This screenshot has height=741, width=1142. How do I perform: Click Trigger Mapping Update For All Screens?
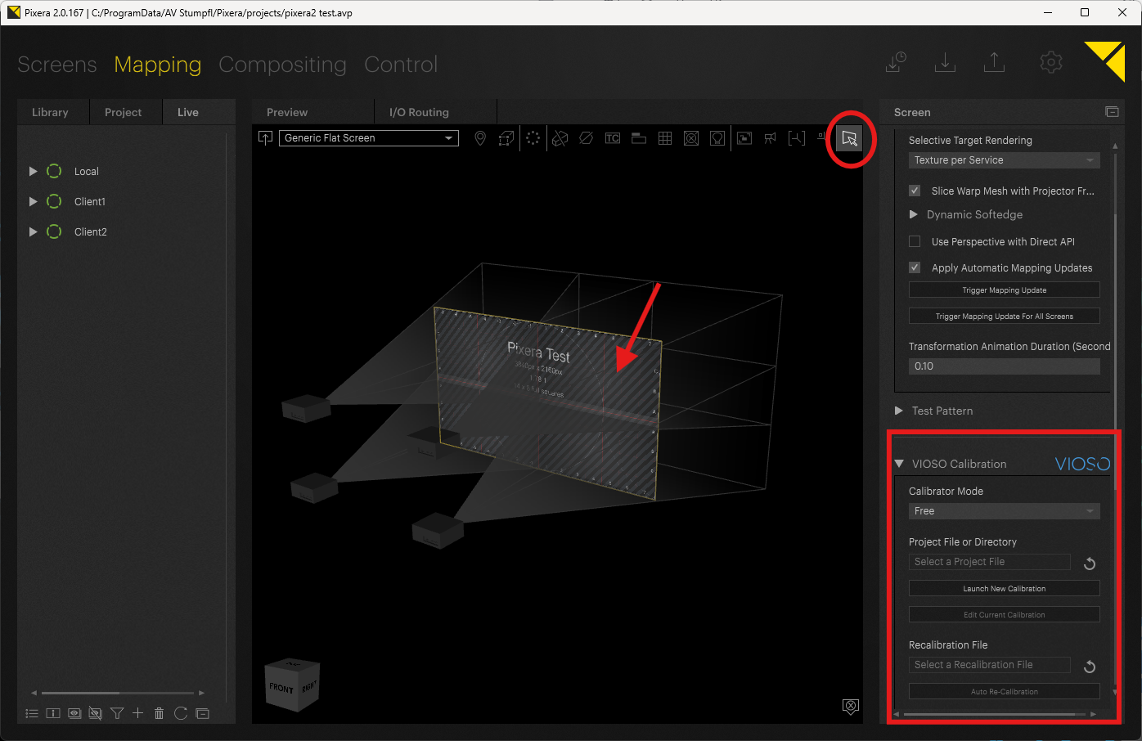(x=1004, y=317)
